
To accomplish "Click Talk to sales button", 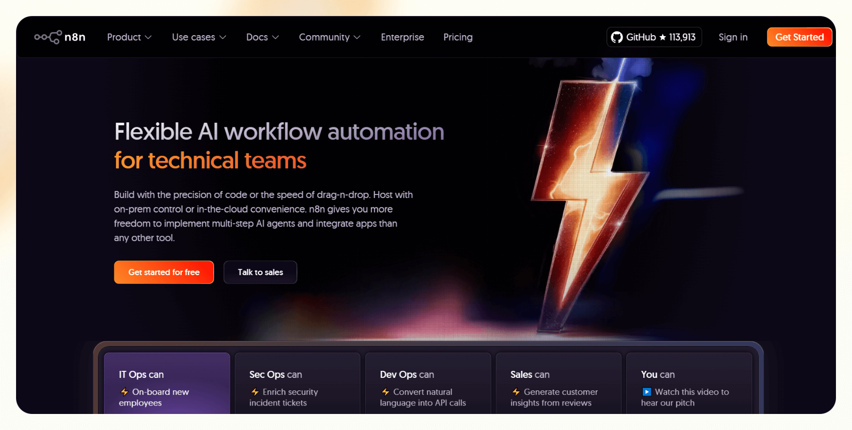I will click(260, 272).
